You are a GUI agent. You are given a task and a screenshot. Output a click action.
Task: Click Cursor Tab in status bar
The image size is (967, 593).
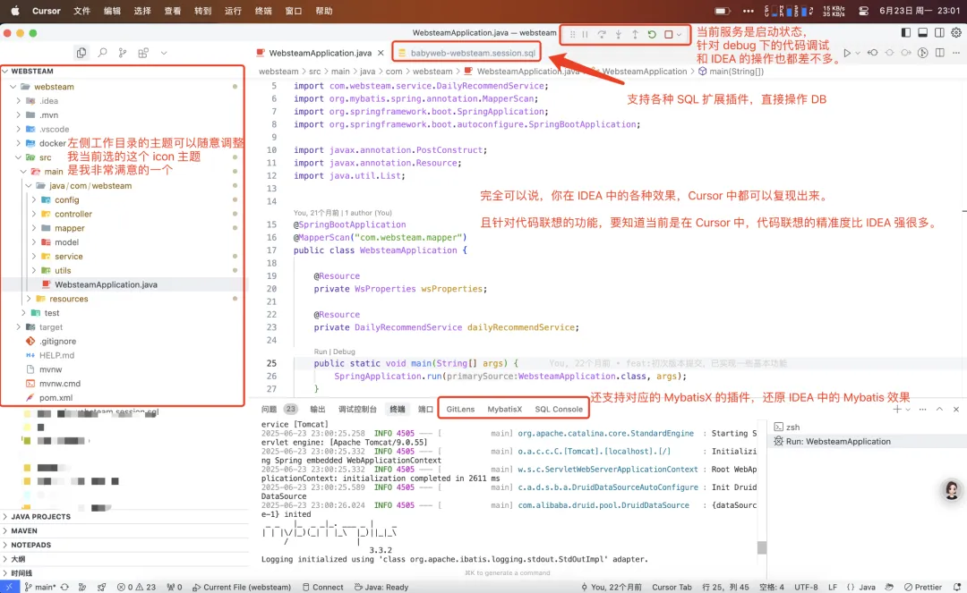point(672,587)
